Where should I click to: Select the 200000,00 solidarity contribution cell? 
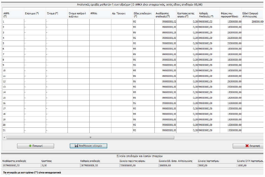[253, 21]
